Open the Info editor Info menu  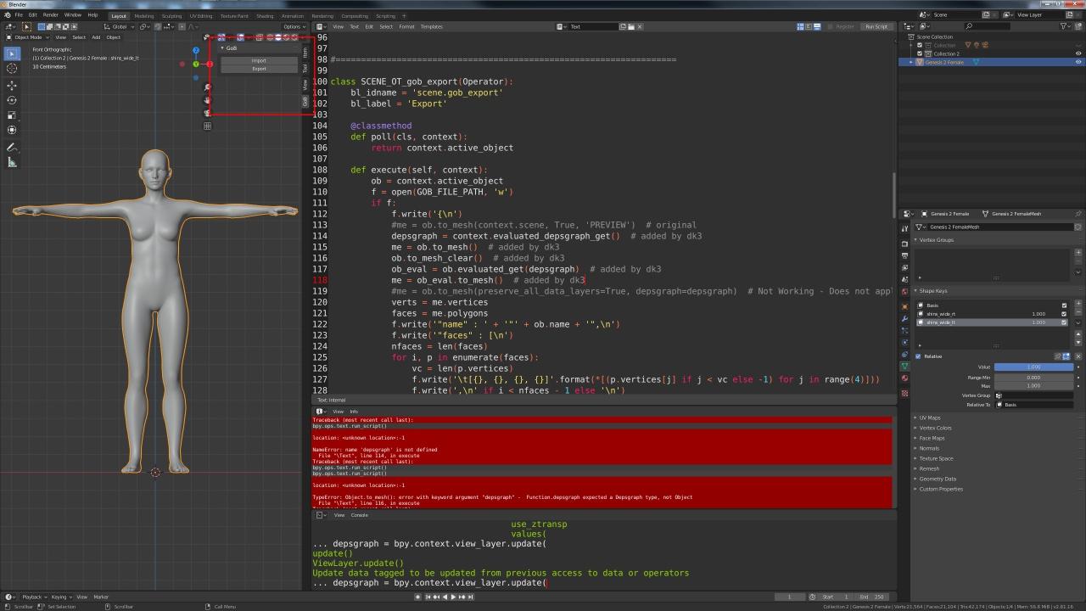point(354,412)
